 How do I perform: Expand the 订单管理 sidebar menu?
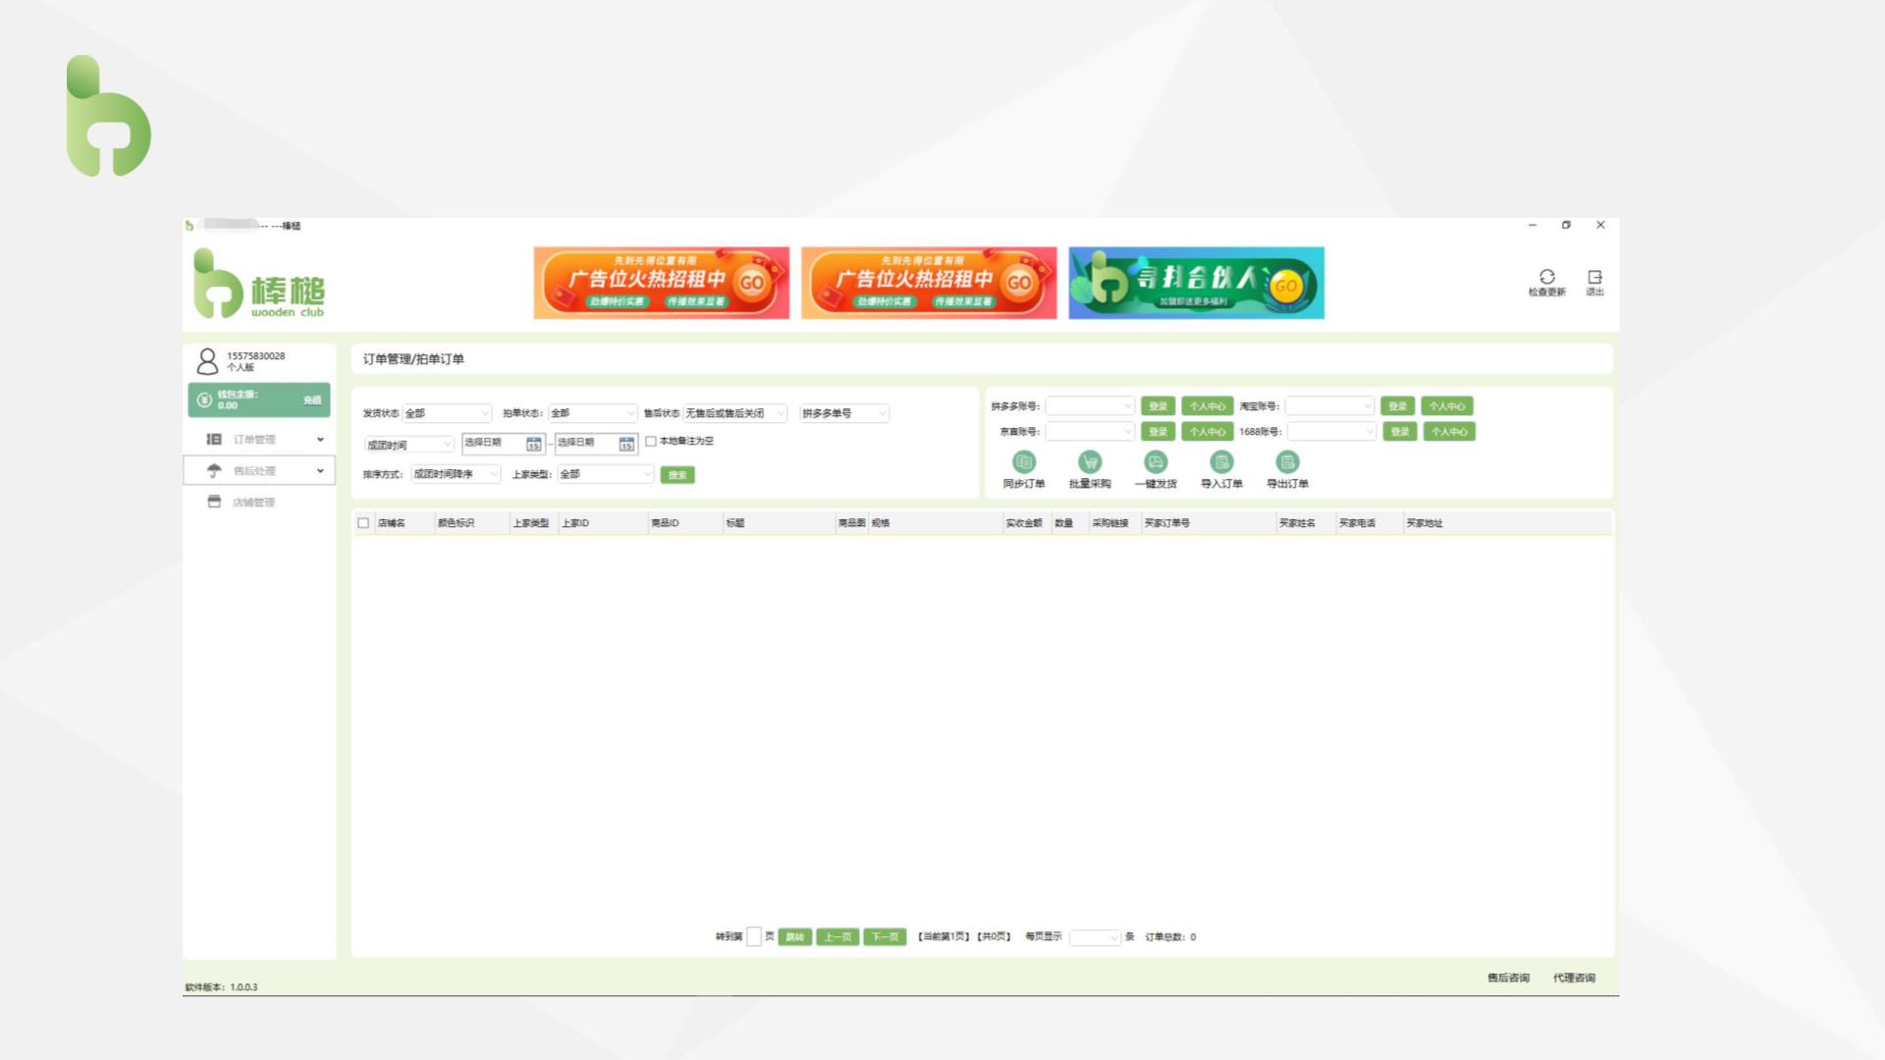tap(259, 440)
